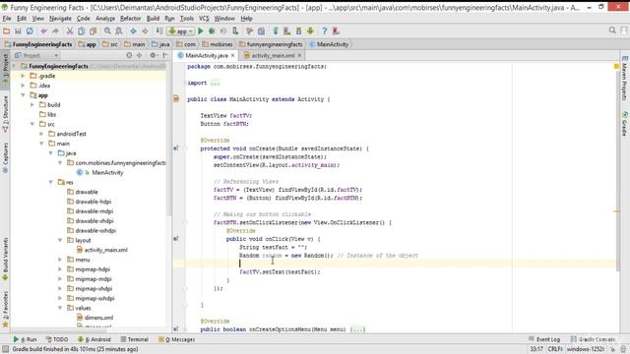The image size is (630, 354).
Task: Open the Project view selector dropdown
Action: 36,55
